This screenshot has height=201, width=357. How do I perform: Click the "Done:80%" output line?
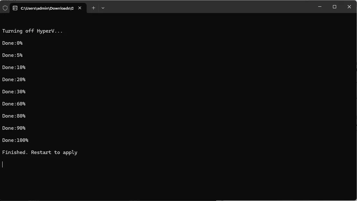coord(14,116)
